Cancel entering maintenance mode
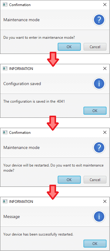110x251 pixels. point(95,47)
